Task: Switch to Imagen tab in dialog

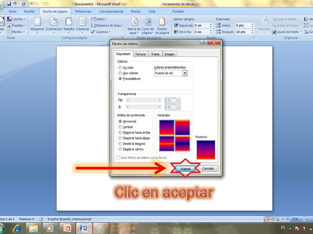Action: click(x=170, y=54)
